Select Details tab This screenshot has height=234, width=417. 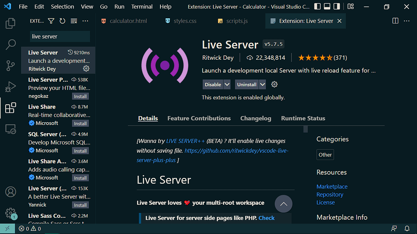coord(148,118)
